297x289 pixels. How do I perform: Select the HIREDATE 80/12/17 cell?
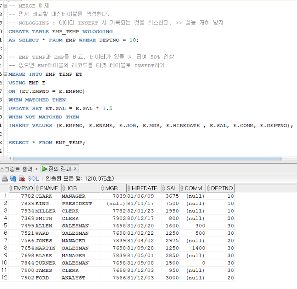tap(144, 218)
